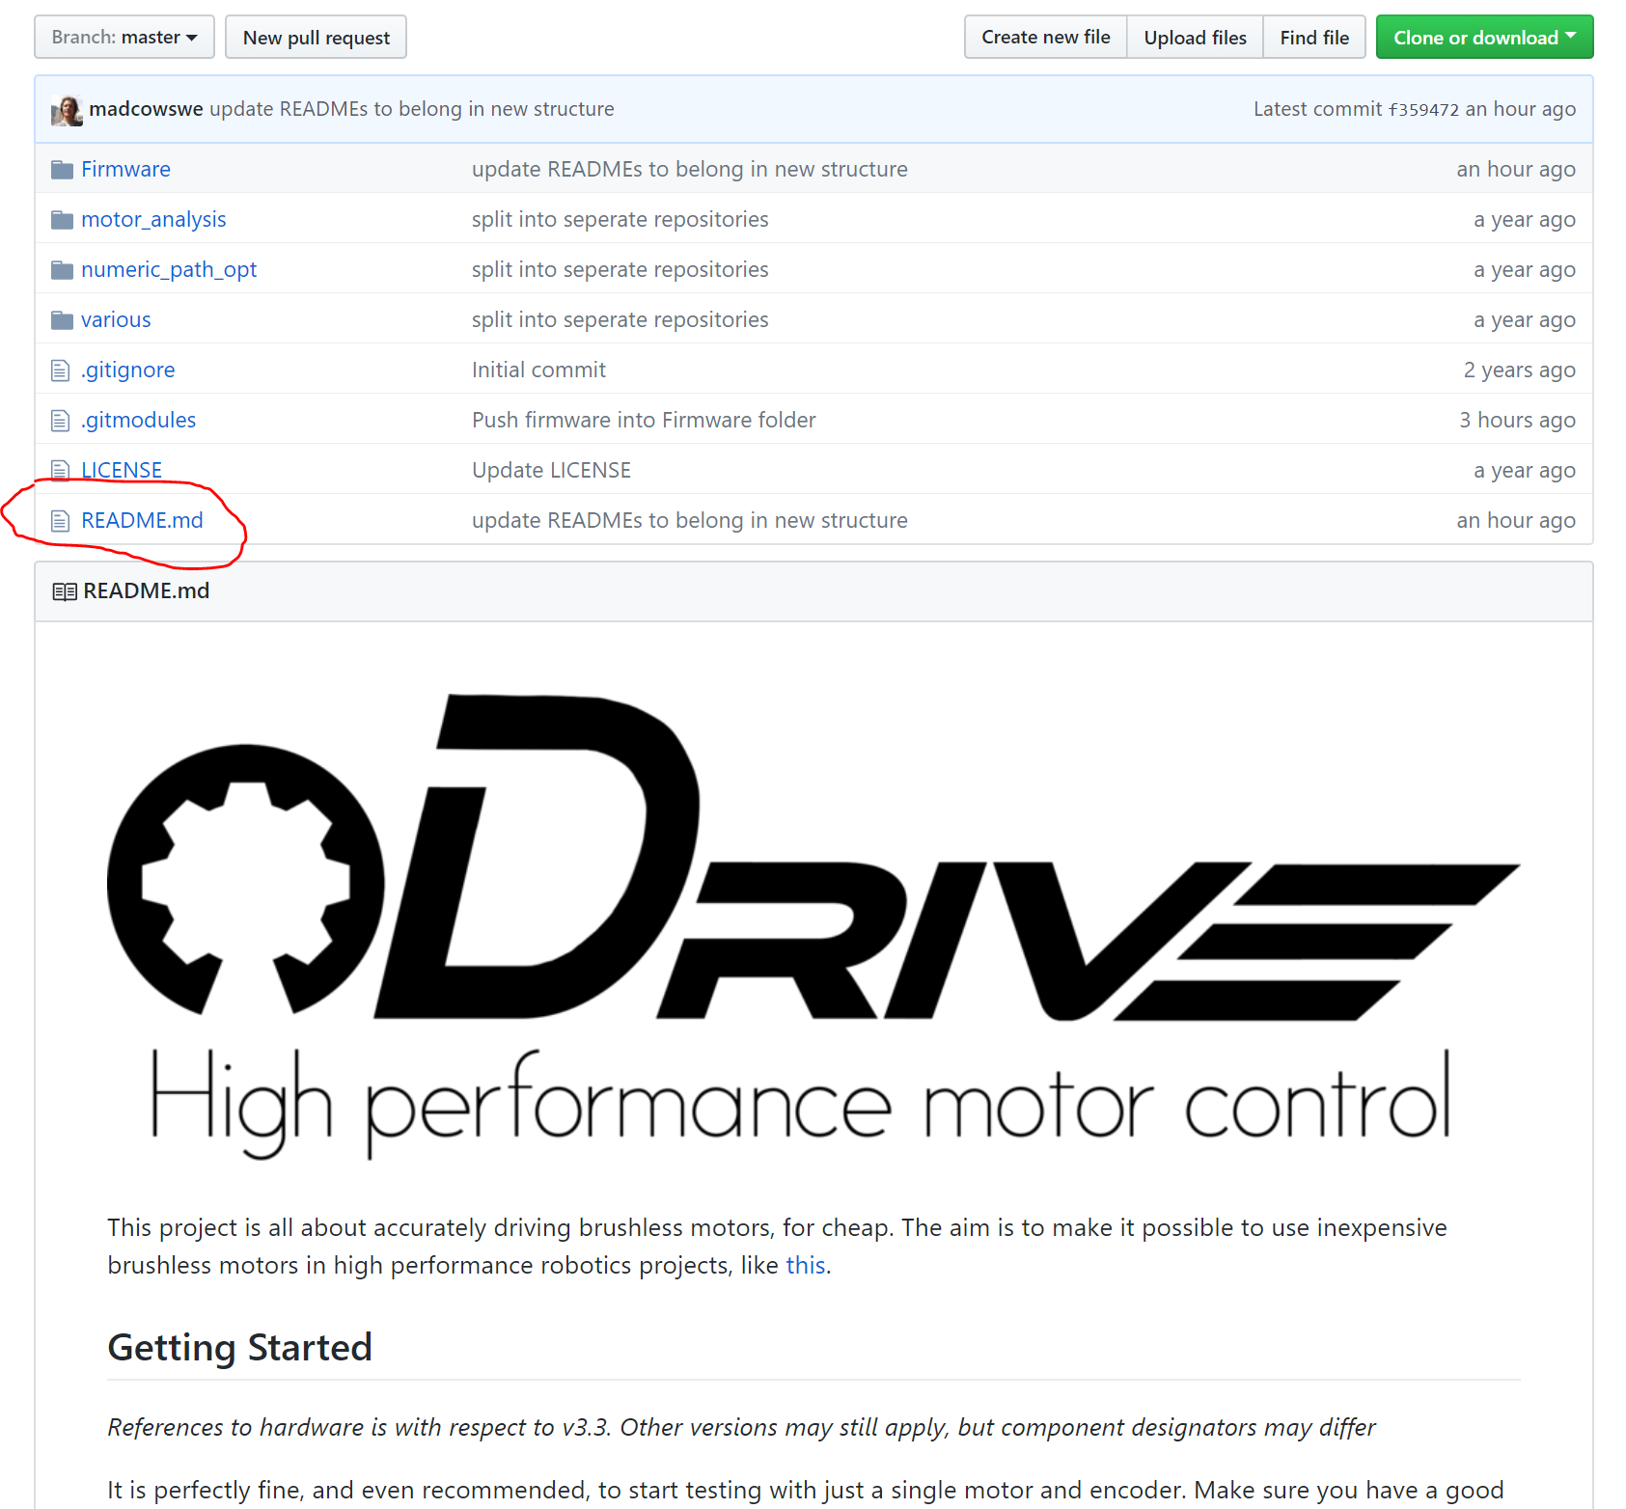The image size is (1626, 1509).
Task: Open 'Push firmware into Firmware folder' commit
Action: (644, 420)
